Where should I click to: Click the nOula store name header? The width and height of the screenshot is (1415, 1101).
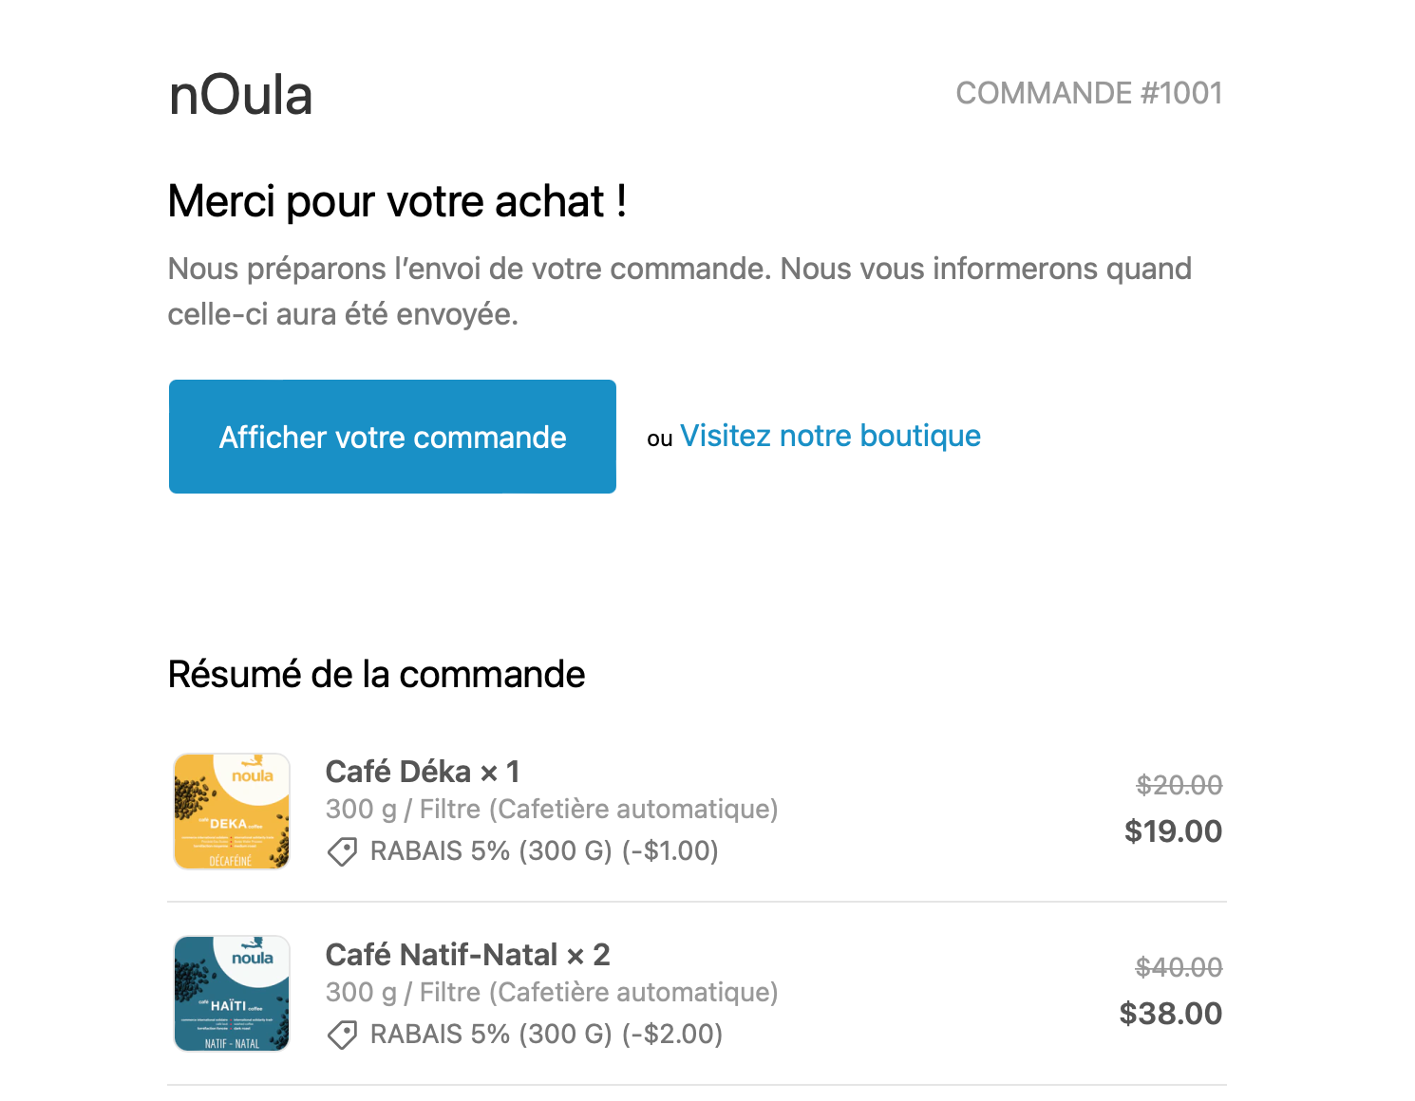[240, 96]
